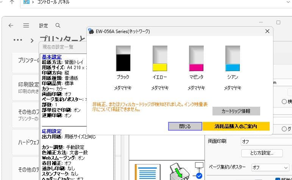Click the cyan ink level gauge
The height and width of the screenshot is (180, 292).
click(233, 58)
